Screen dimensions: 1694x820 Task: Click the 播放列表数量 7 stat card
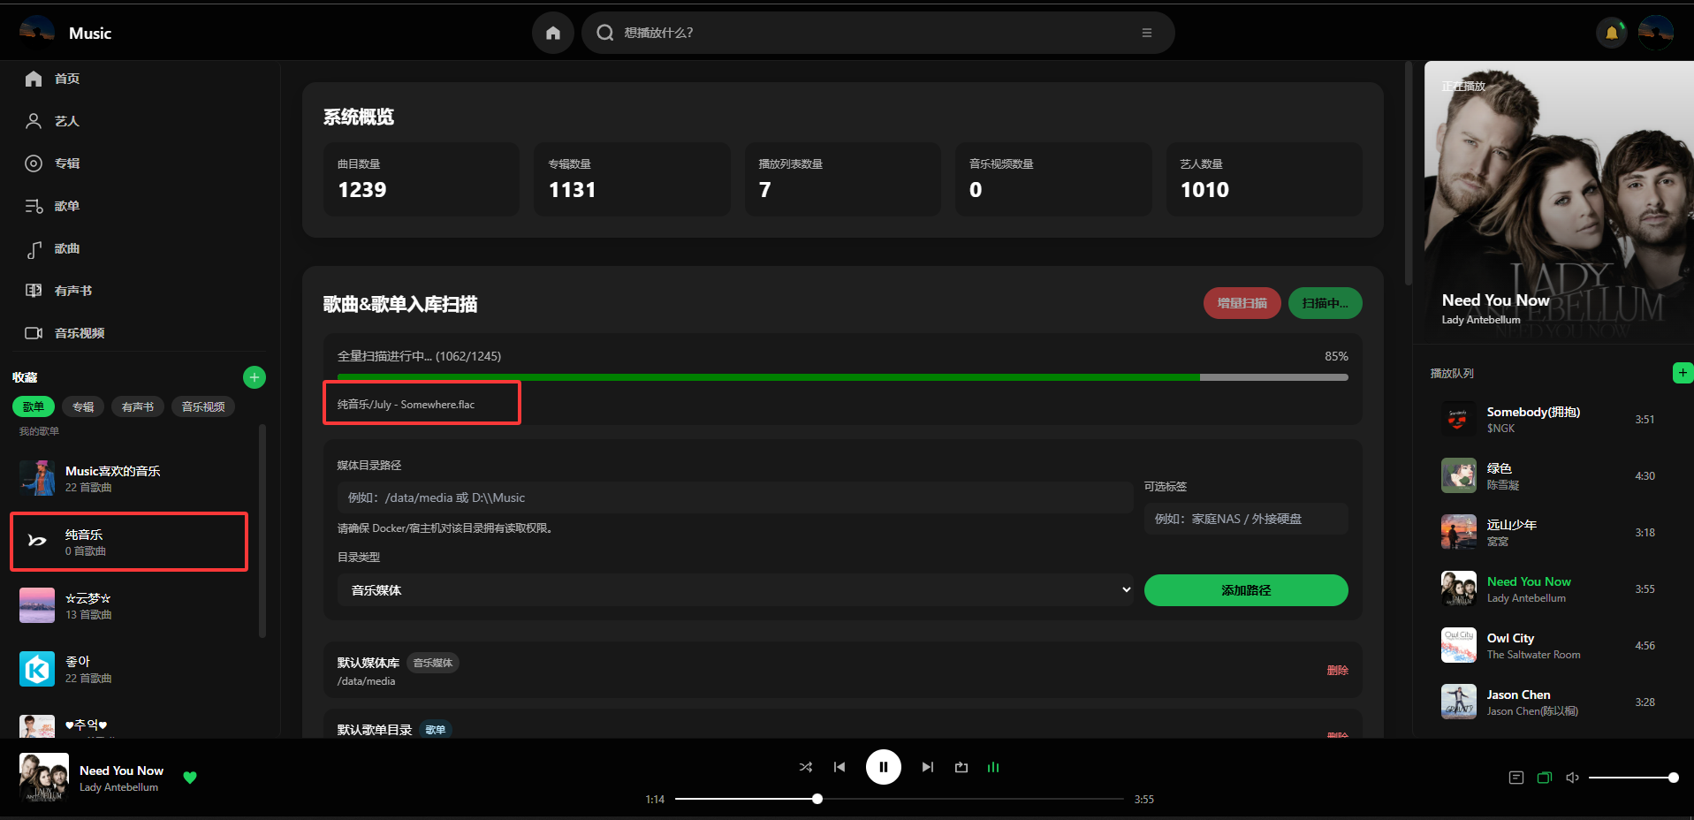843,179
